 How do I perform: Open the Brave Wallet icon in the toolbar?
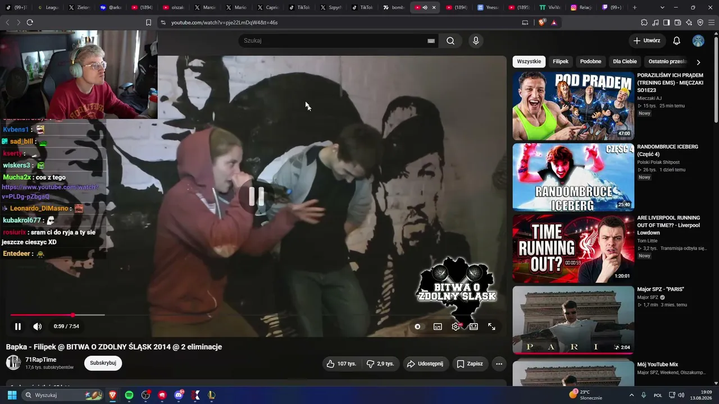[678, 22]
